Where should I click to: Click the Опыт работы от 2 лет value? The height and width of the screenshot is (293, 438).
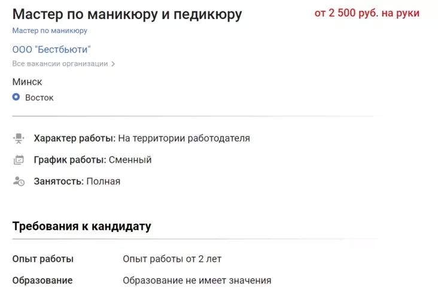pos(172,260)
